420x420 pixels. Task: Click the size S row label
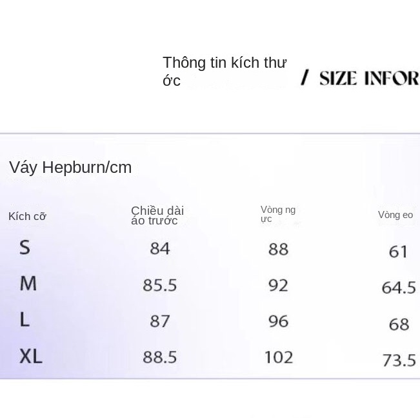pos(25,247)
